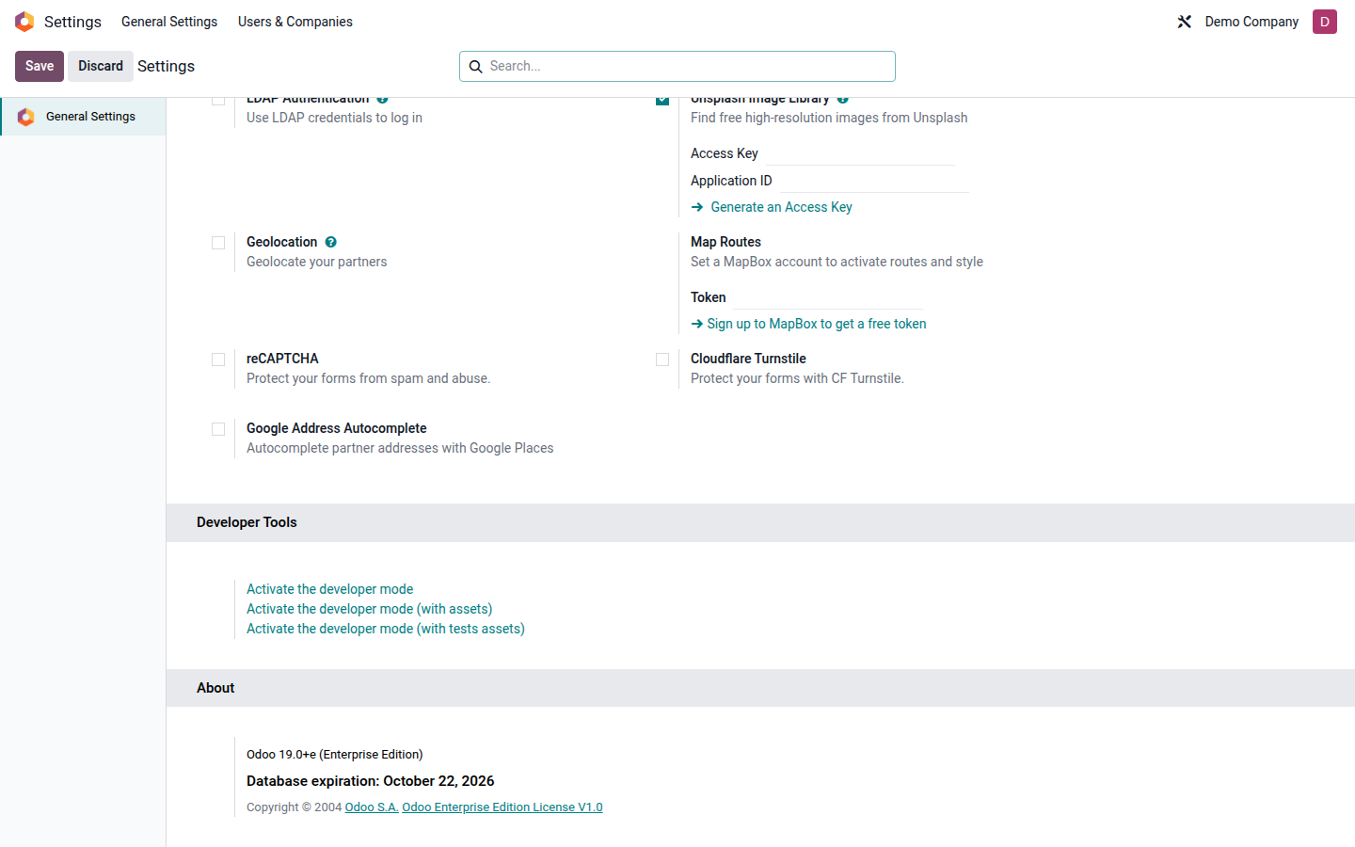This screenshot has width=1355, height=847.
Task: Enable the Google Address Autocomplete checkbox
Action: (x=218, y=429)
